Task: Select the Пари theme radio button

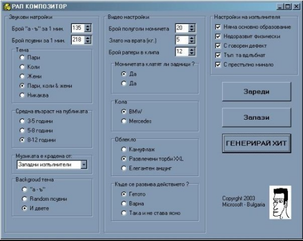Action: pos(22,58)
